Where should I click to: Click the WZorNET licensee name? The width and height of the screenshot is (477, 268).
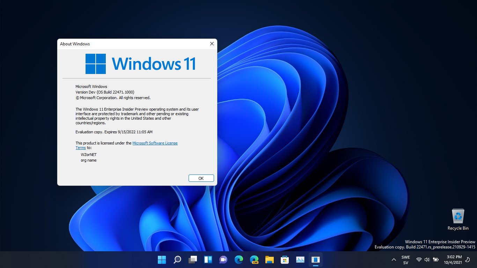point(89,155)
